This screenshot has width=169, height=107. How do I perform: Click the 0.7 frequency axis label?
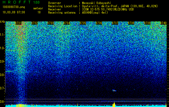tap(2, 88)
